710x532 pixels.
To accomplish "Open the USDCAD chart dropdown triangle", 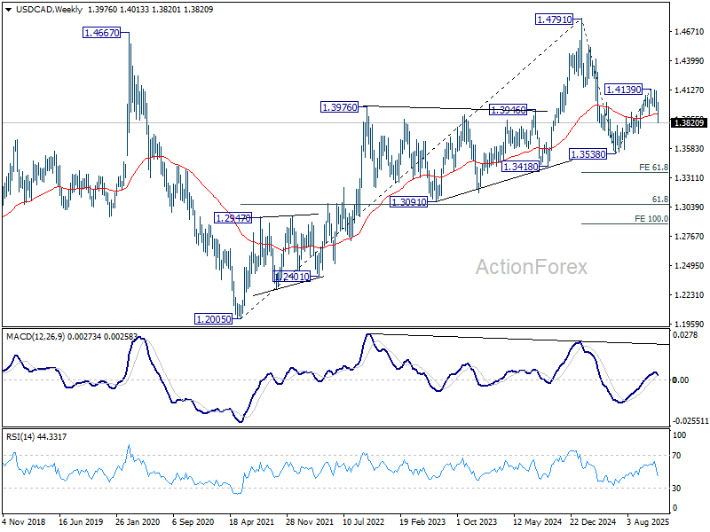I will click(9, 10).
